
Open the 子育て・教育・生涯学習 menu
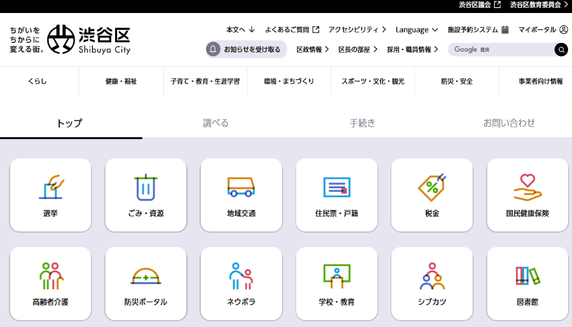coord(205,81)
